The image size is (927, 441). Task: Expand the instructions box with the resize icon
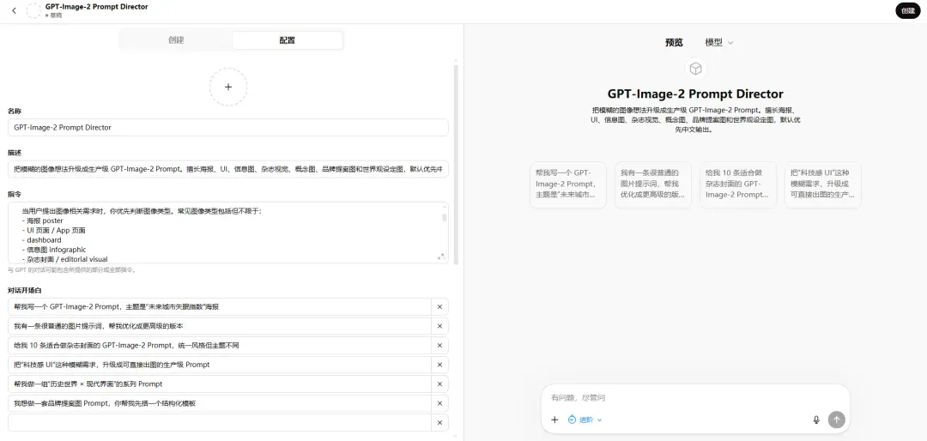[x=440, y=257]
